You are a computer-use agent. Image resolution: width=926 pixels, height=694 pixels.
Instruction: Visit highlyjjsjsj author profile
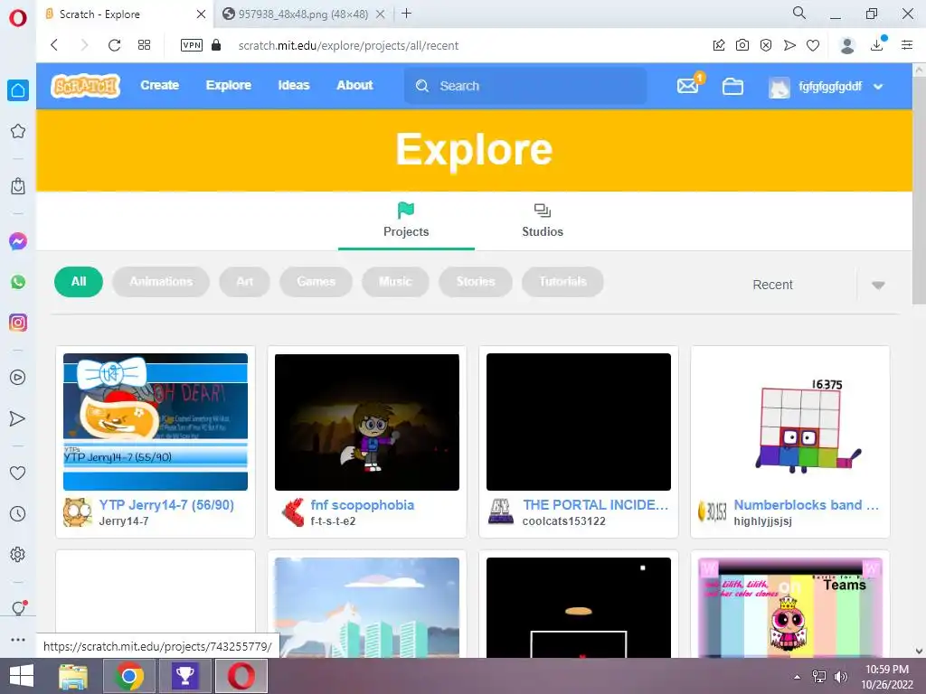tap(763, 521)
